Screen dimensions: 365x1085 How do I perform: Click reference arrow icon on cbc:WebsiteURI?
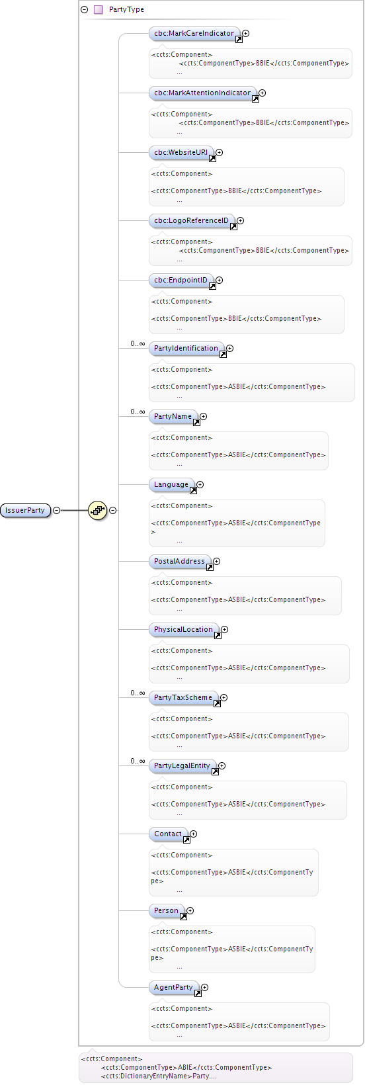coord(212,159)
